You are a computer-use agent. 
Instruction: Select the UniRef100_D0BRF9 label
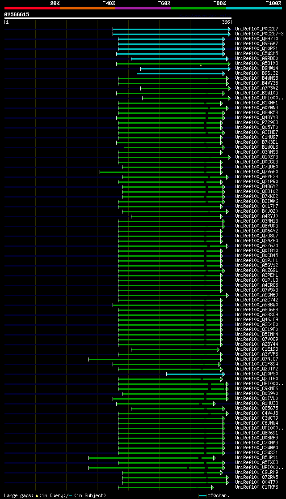[257, 438]
